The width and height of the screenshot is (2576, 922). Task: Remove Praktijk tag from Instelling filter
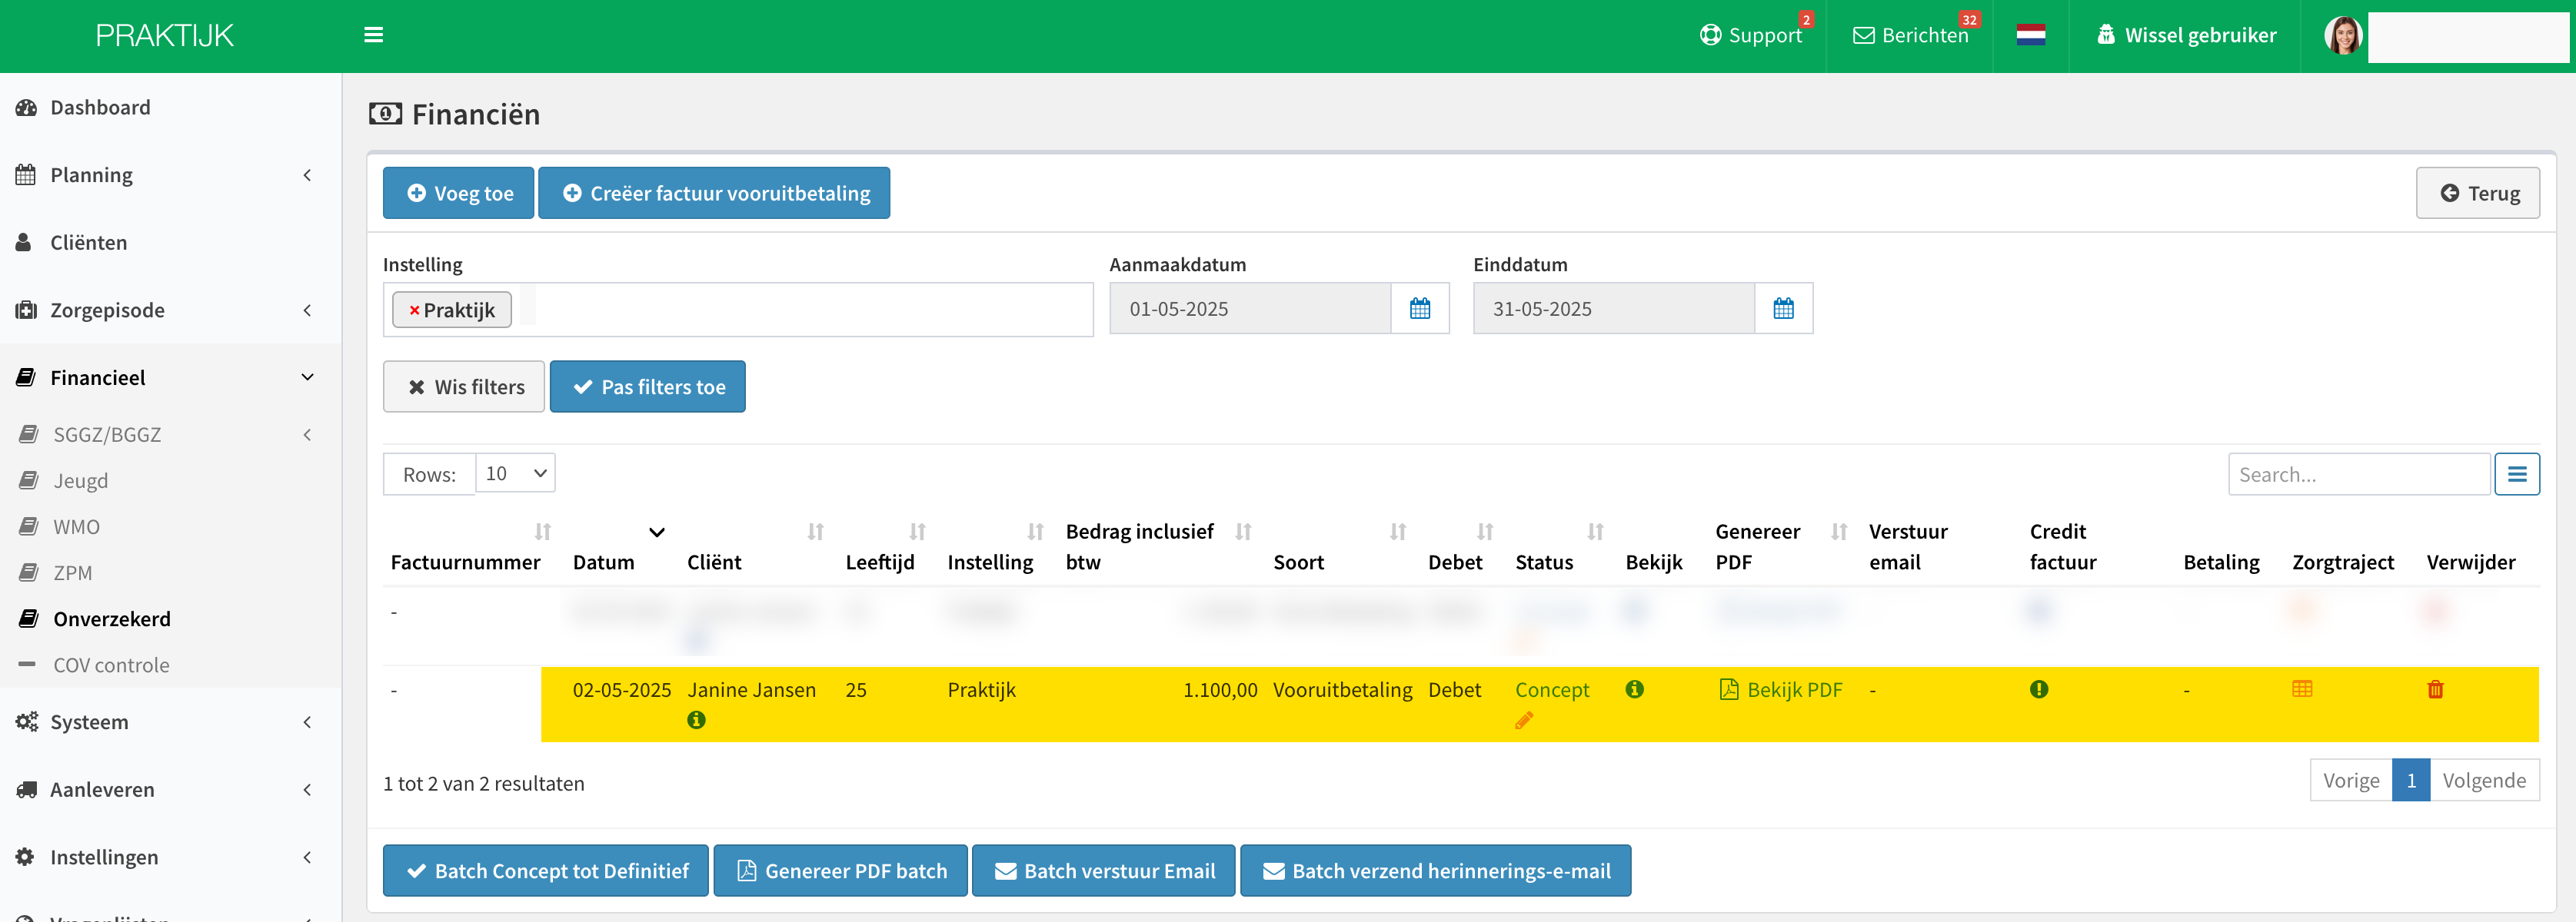coord(414,310)
